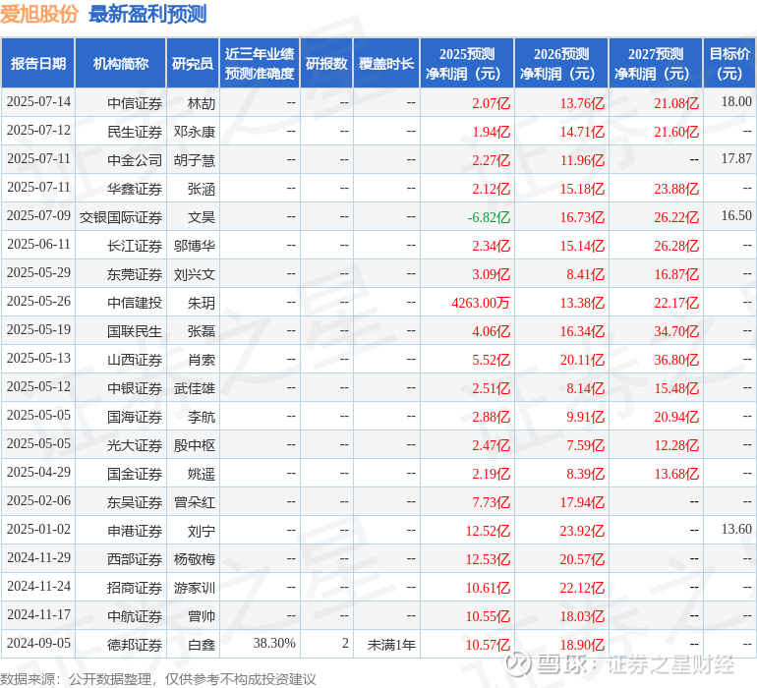The image size is (757, 688).
Task: Click the 2026预测净利润 column header
Action: (x=561, y=63)
